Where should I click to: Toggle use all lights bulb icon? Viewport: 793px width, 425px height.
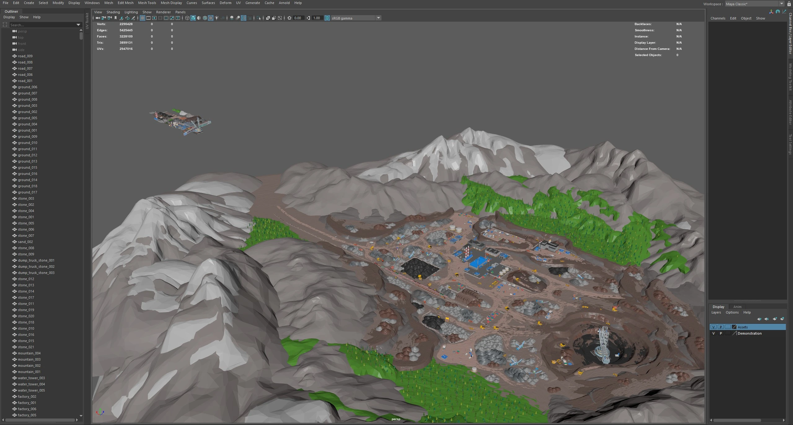(x=217, y=18)
